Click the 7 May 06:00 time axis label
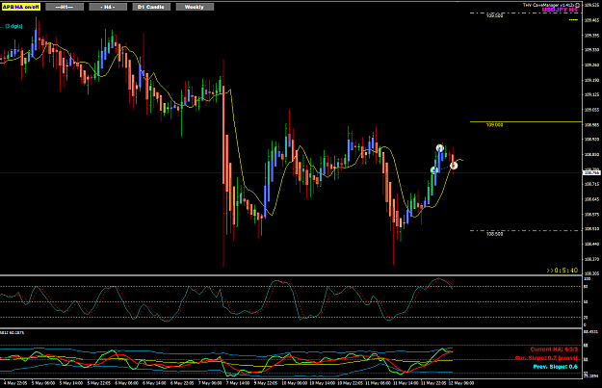This screenshot has width=602, height=388. tap(210, 383)
